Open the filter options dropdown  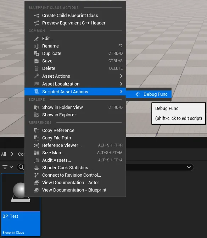(x=8, y=167)
